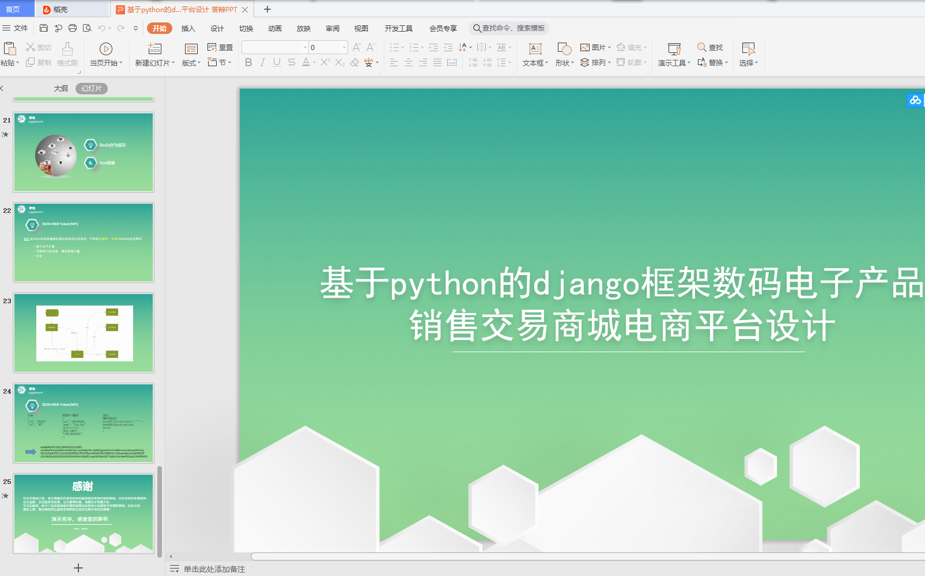Toggle Bold formatting
The image size is (925, 576).
click(x=248, y=62)
